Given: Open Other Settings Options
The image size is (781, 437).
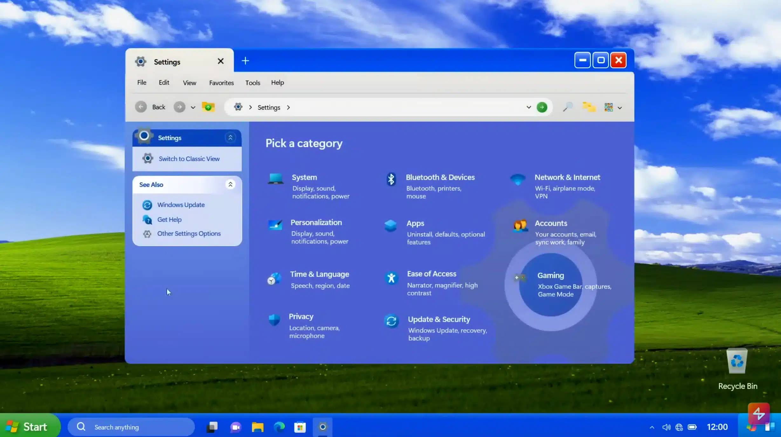Looking at the screenshot, I should (189, 233).
